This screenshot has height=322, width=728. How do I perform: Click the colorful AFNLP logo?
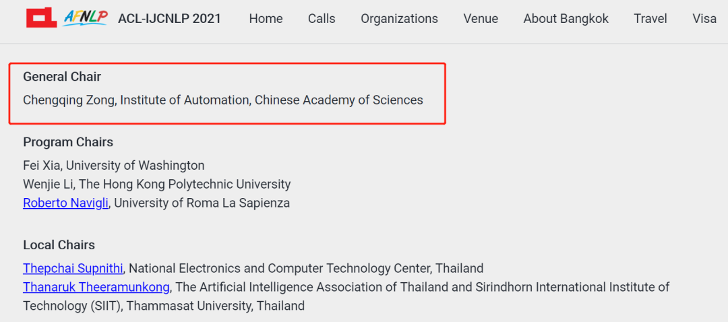(x=85, y=18)
